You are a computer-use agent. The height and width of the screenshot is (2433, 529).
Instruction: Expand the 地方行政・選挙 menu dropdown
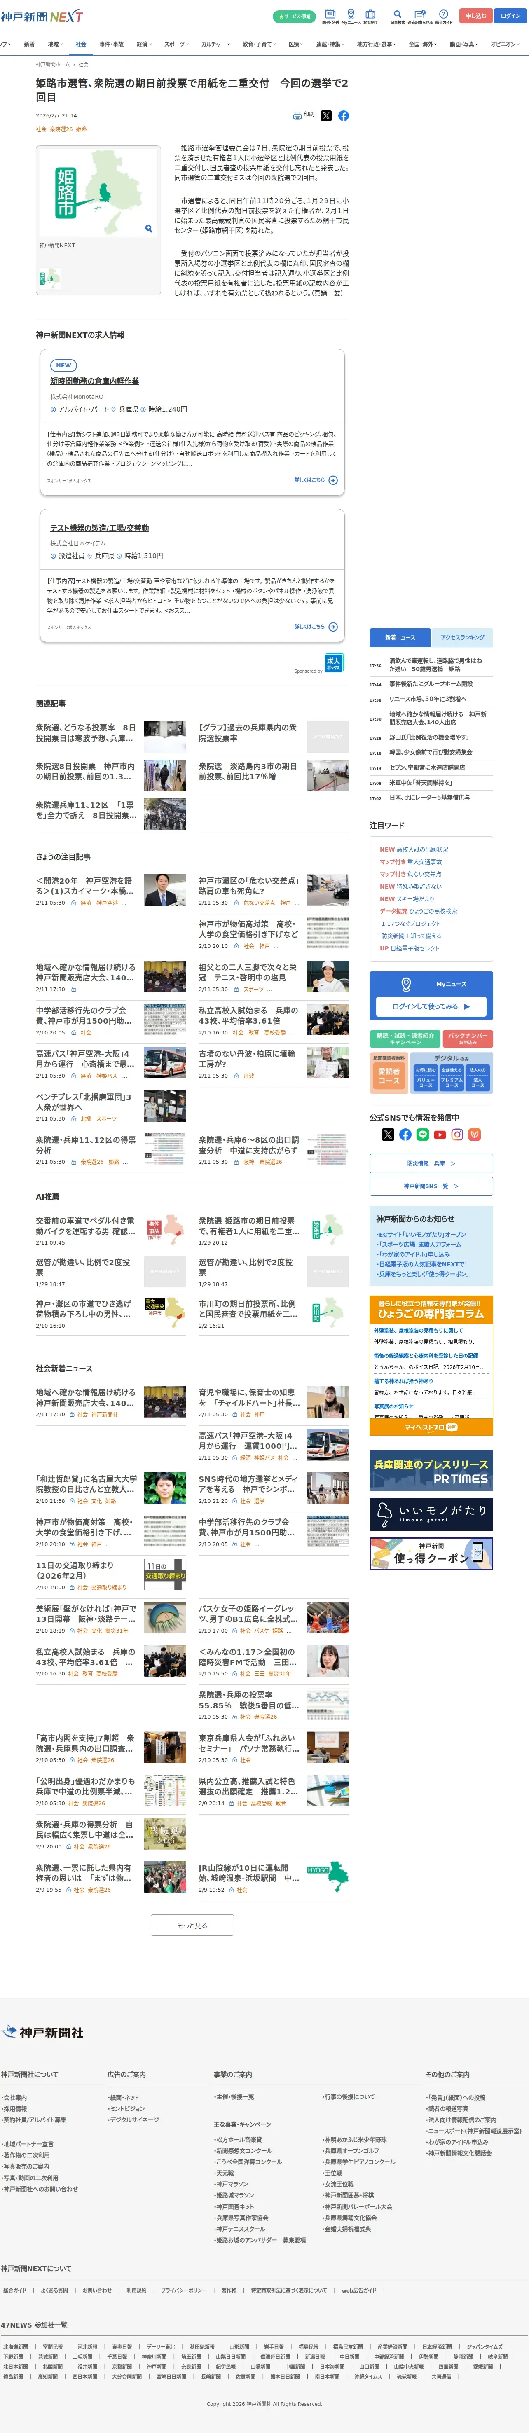(377, 44)
